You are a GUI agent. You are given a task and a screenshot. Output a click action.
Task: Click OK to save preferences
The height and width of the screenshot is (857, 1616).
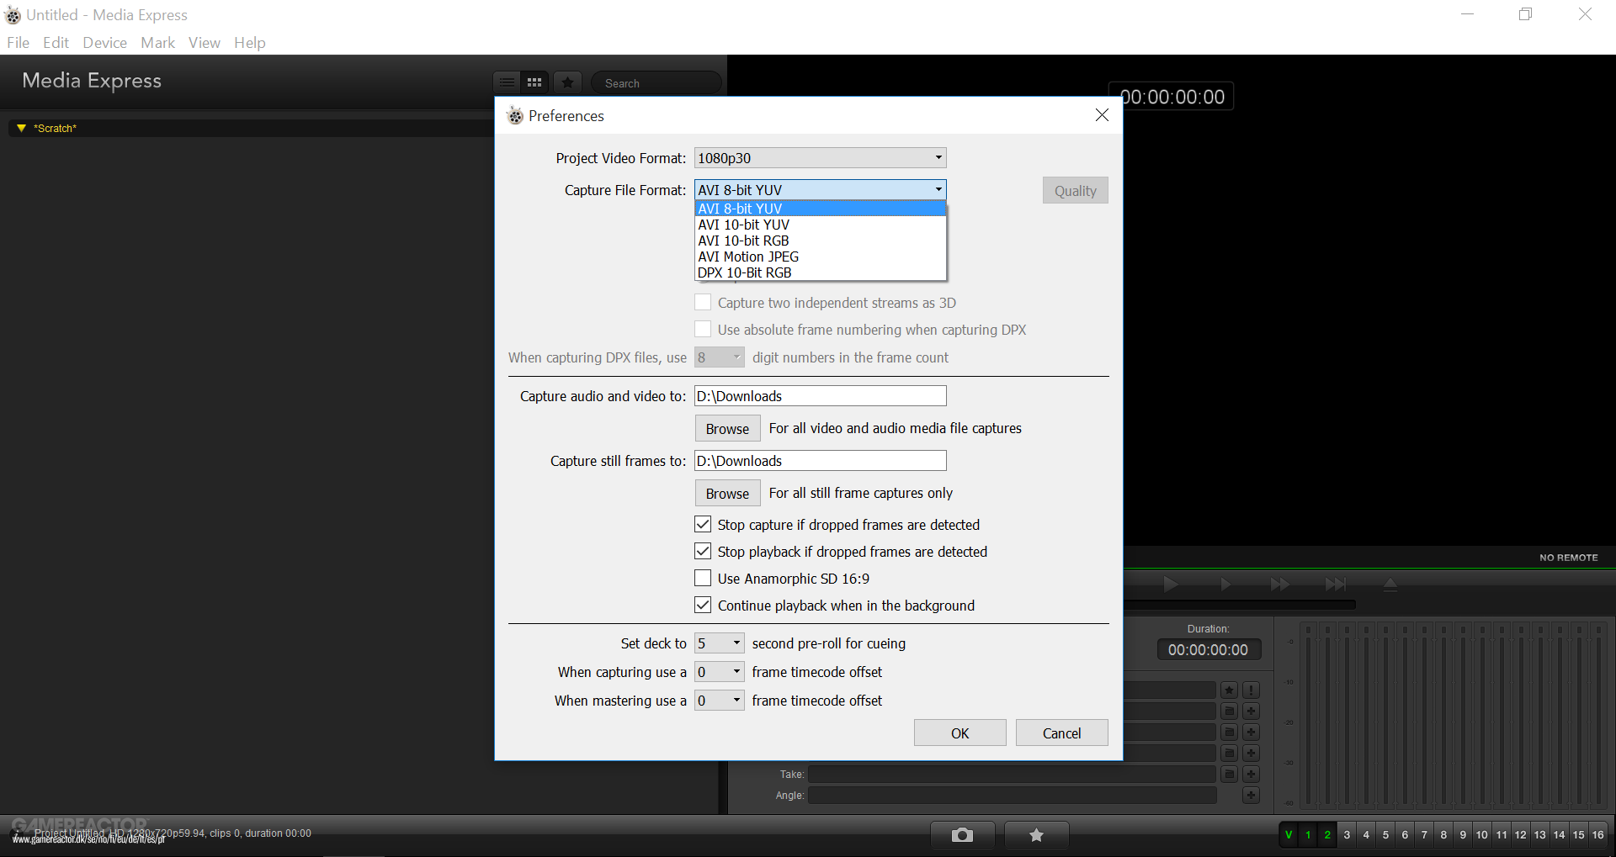tap(959, 733)
